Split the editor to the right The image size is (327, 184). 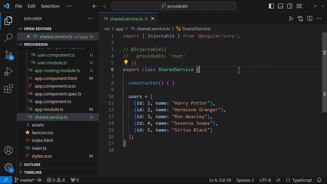(x=310, y=18)
